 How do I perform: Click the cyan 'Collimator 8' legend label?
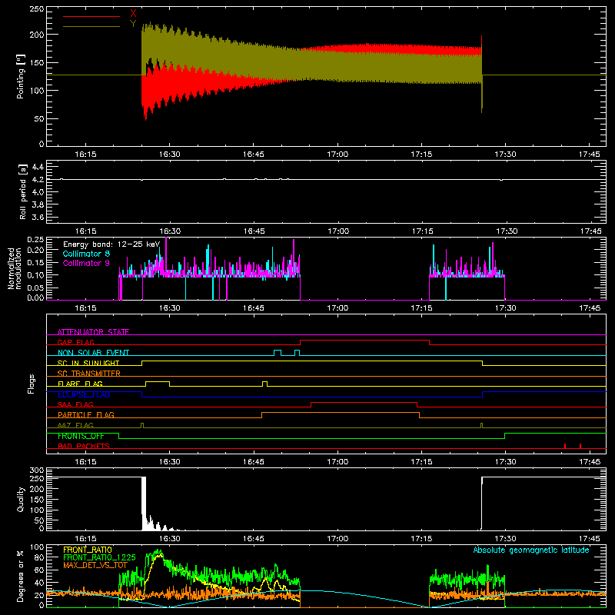pyautogui.click(x=86, y=254)
